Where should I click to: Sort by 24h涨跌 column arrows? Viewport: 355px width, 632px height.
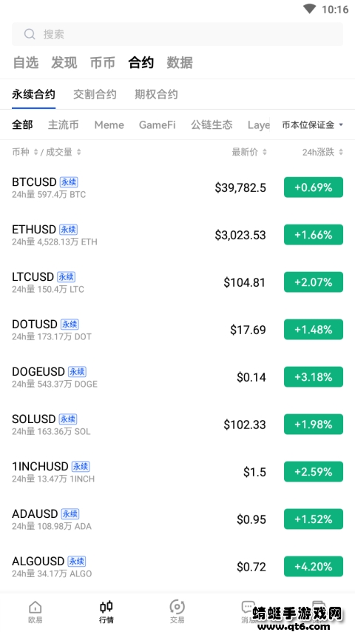point(341,152)
